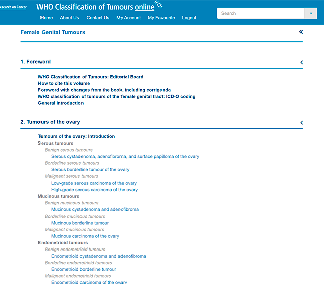The width and height of the screenshot is (324, 284).
Task: Open Mucinous carcinoma of the ovary
Action: pos(85,236)
